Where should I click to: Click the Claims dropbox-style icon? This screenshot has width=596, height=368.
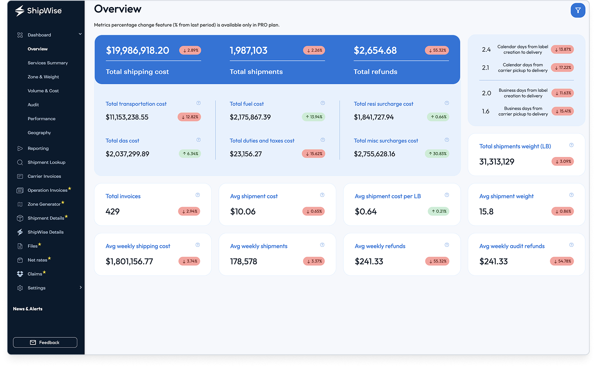click(x=20, y=274)
